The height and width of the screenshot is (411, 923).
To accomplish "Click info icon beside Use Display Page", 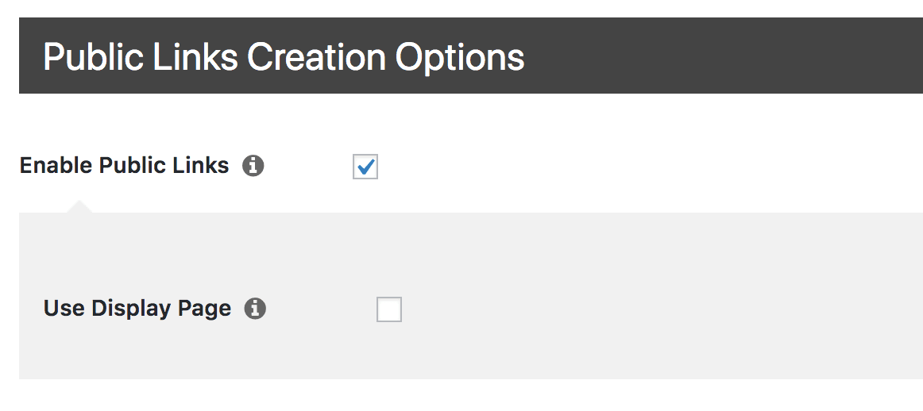I will point(255,309).
